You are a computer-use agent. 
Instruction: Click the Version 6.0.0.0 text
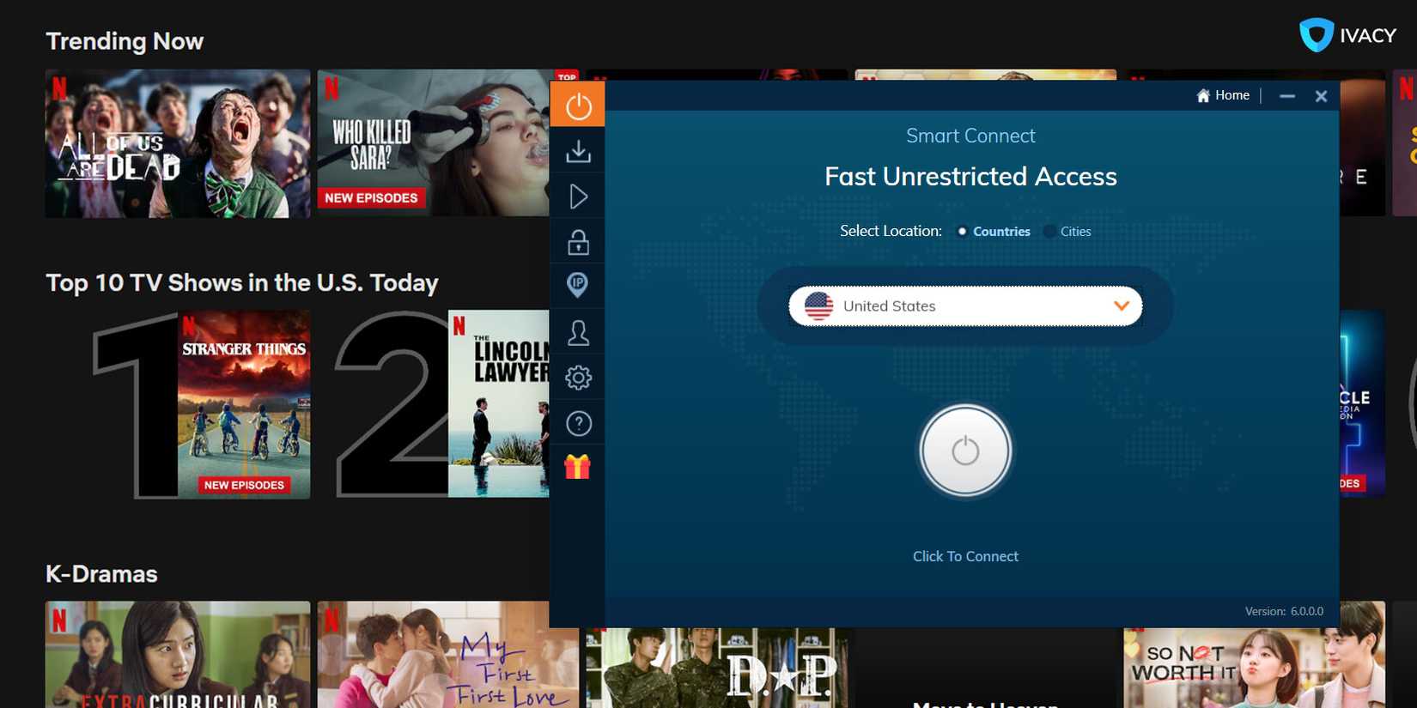tap(1284, 611)
